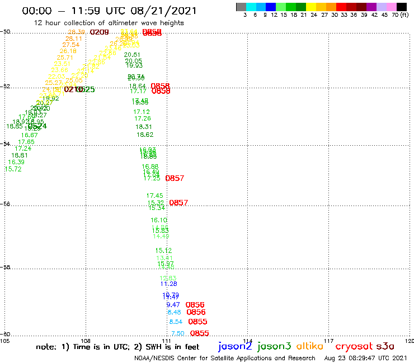Click the blue value 11.28
The height and width of the screenshot is (363, 414).
tap(169, 284)
